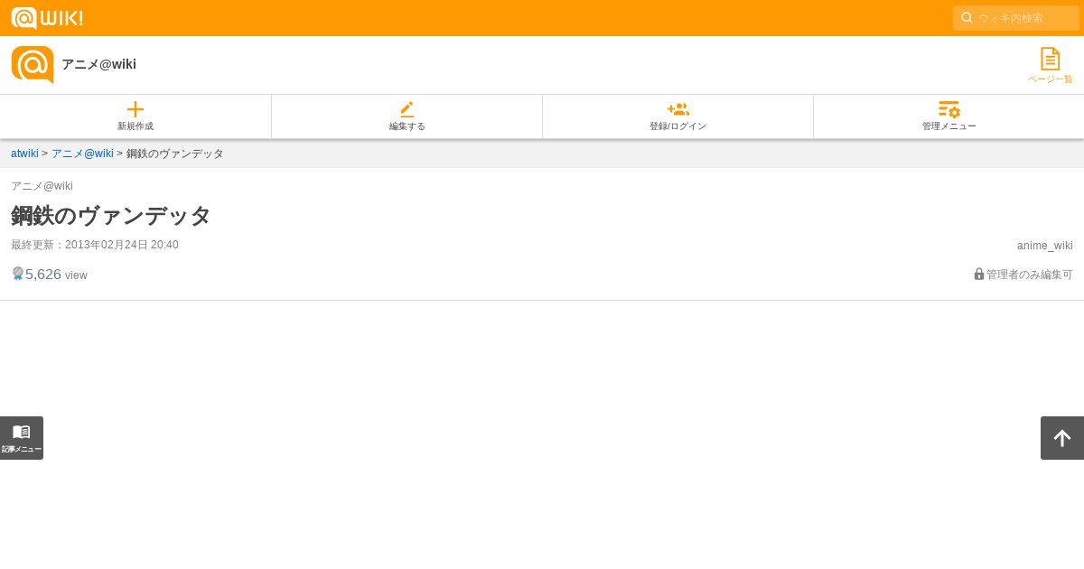The height and width of the screenshot is (569, 1084).
Task: Open 登録/ログイン login menu
Action: click(677, 117)
